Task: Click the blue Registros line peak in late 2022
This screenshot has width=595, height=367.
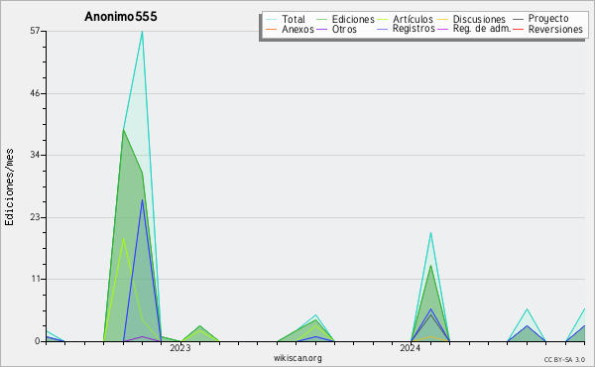Action: pos(142,200)
